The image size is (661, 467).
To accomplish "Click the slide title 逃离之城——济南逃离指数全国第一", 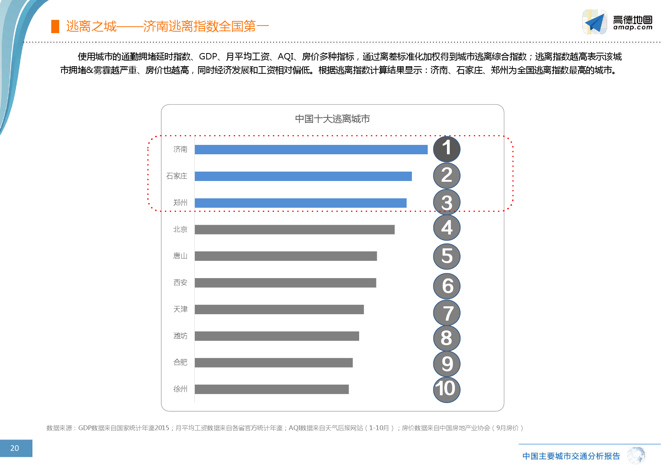I will tap(167, 26).
